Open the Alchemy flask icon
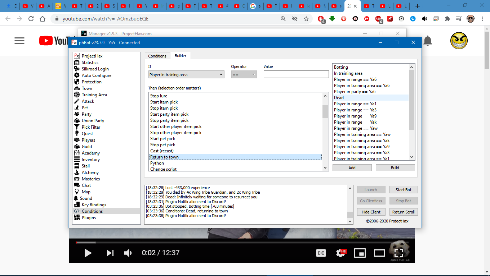This screenshot has height=276, width=490. pyautogui.click(x=76, y=172)
